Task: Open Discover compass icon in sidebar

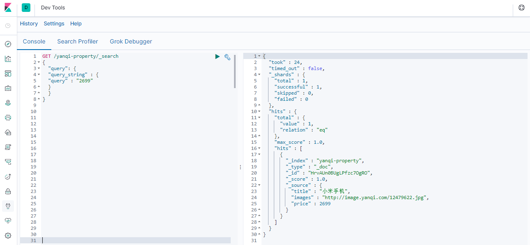Action: (x=8, y=44)
